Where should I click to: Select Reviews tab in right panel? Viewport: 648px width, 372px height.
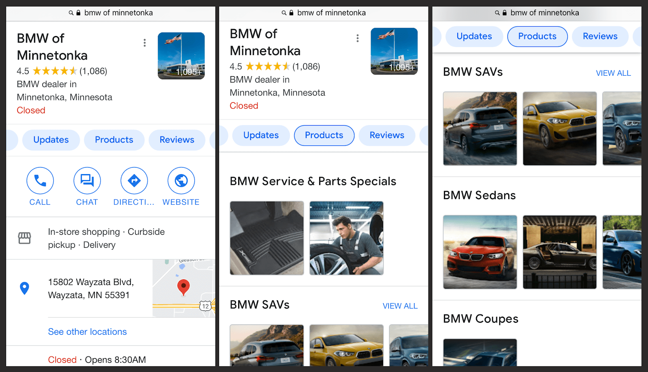[600, 36]
